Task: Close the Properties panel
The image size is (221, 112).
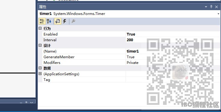Action: click(x=216, y=7)
